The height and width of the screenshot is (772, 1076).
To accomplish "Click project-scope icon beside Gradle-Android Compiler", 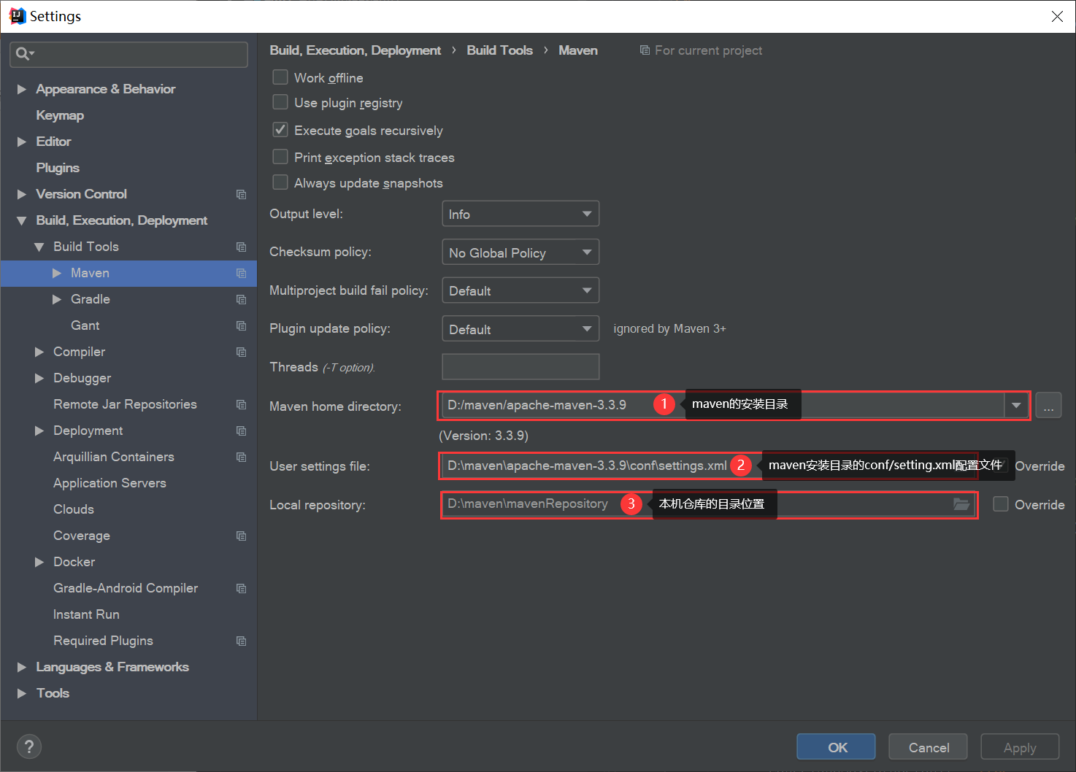I will coord(241,588).
